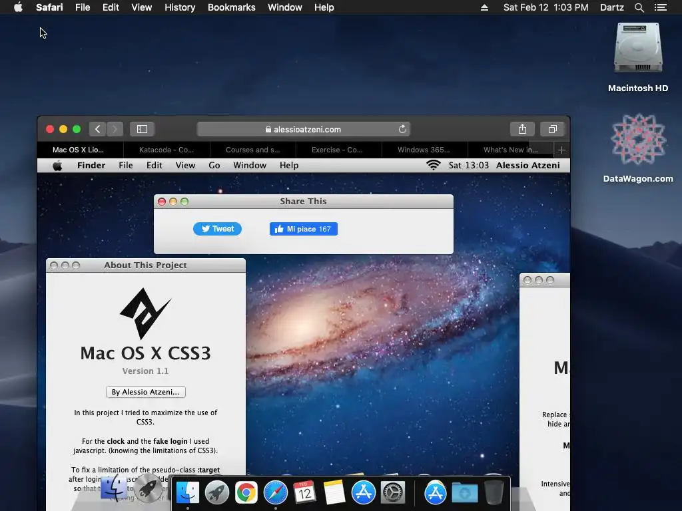
Task: Go forward with Safari's forward arrow
Action: click(115, 129)
